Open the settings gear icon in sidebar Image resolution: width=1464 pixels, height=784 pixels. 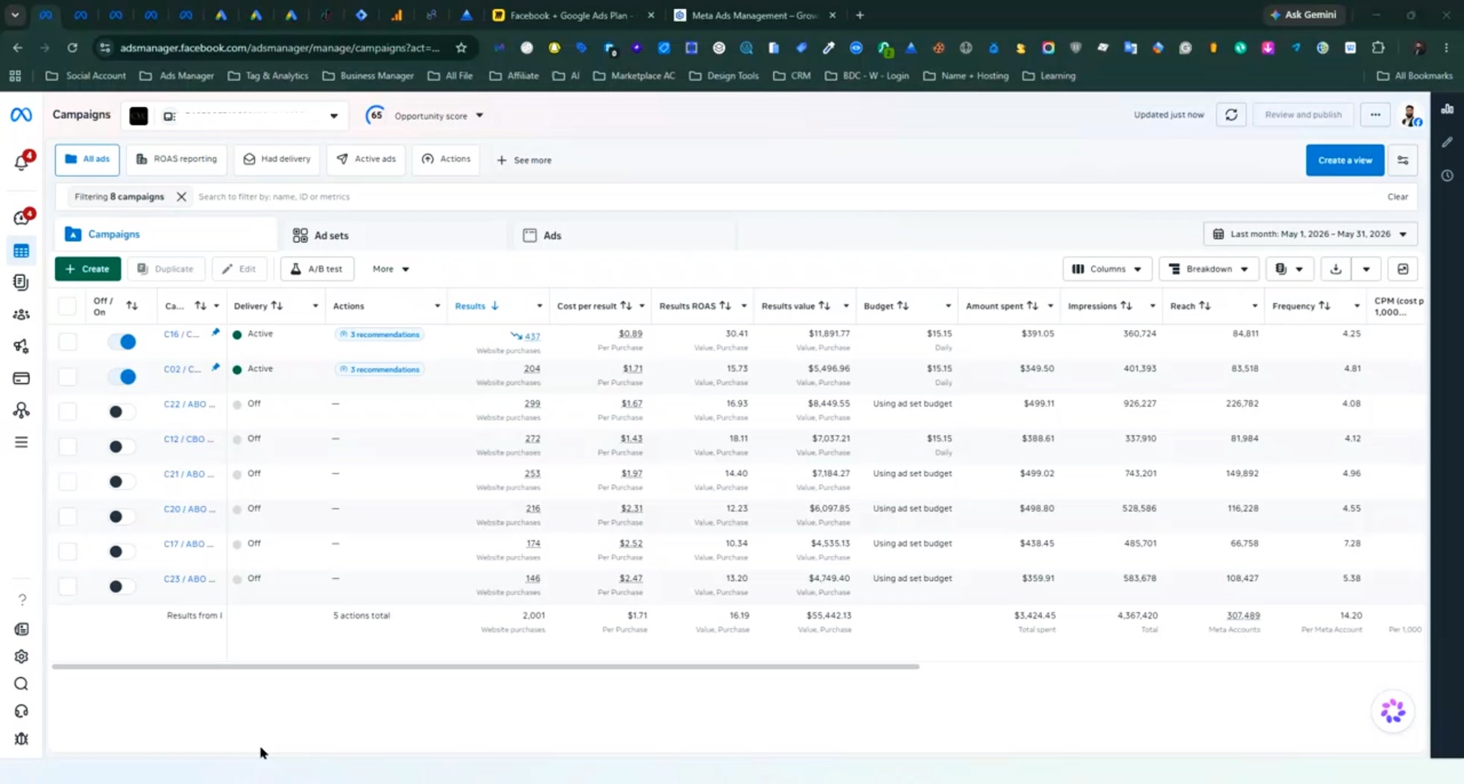point(21,657)
